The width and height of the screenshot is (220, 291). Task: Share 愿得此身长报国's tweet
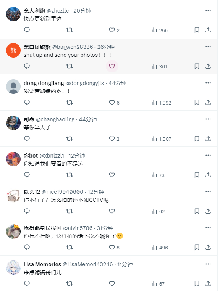coord(208,247)
